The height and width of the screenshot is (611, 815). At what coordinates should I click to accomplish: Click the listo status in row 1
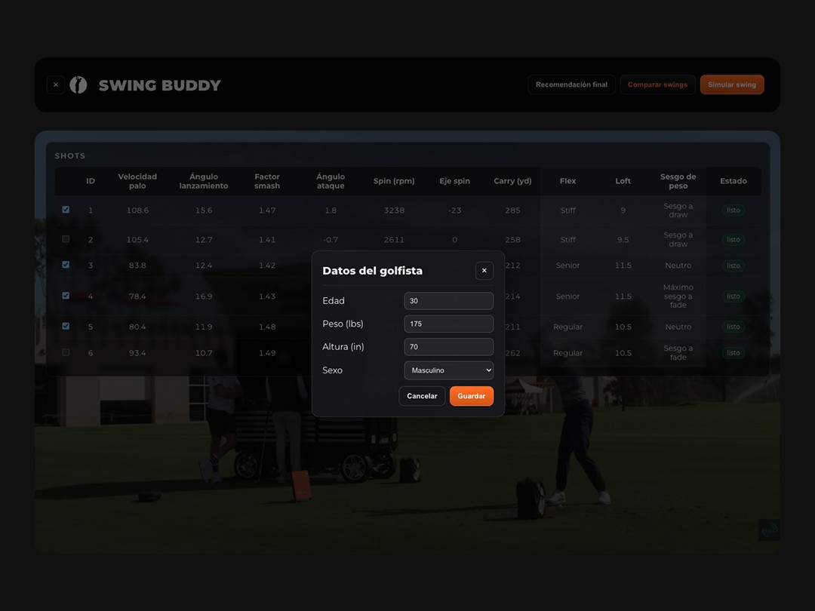733,210
